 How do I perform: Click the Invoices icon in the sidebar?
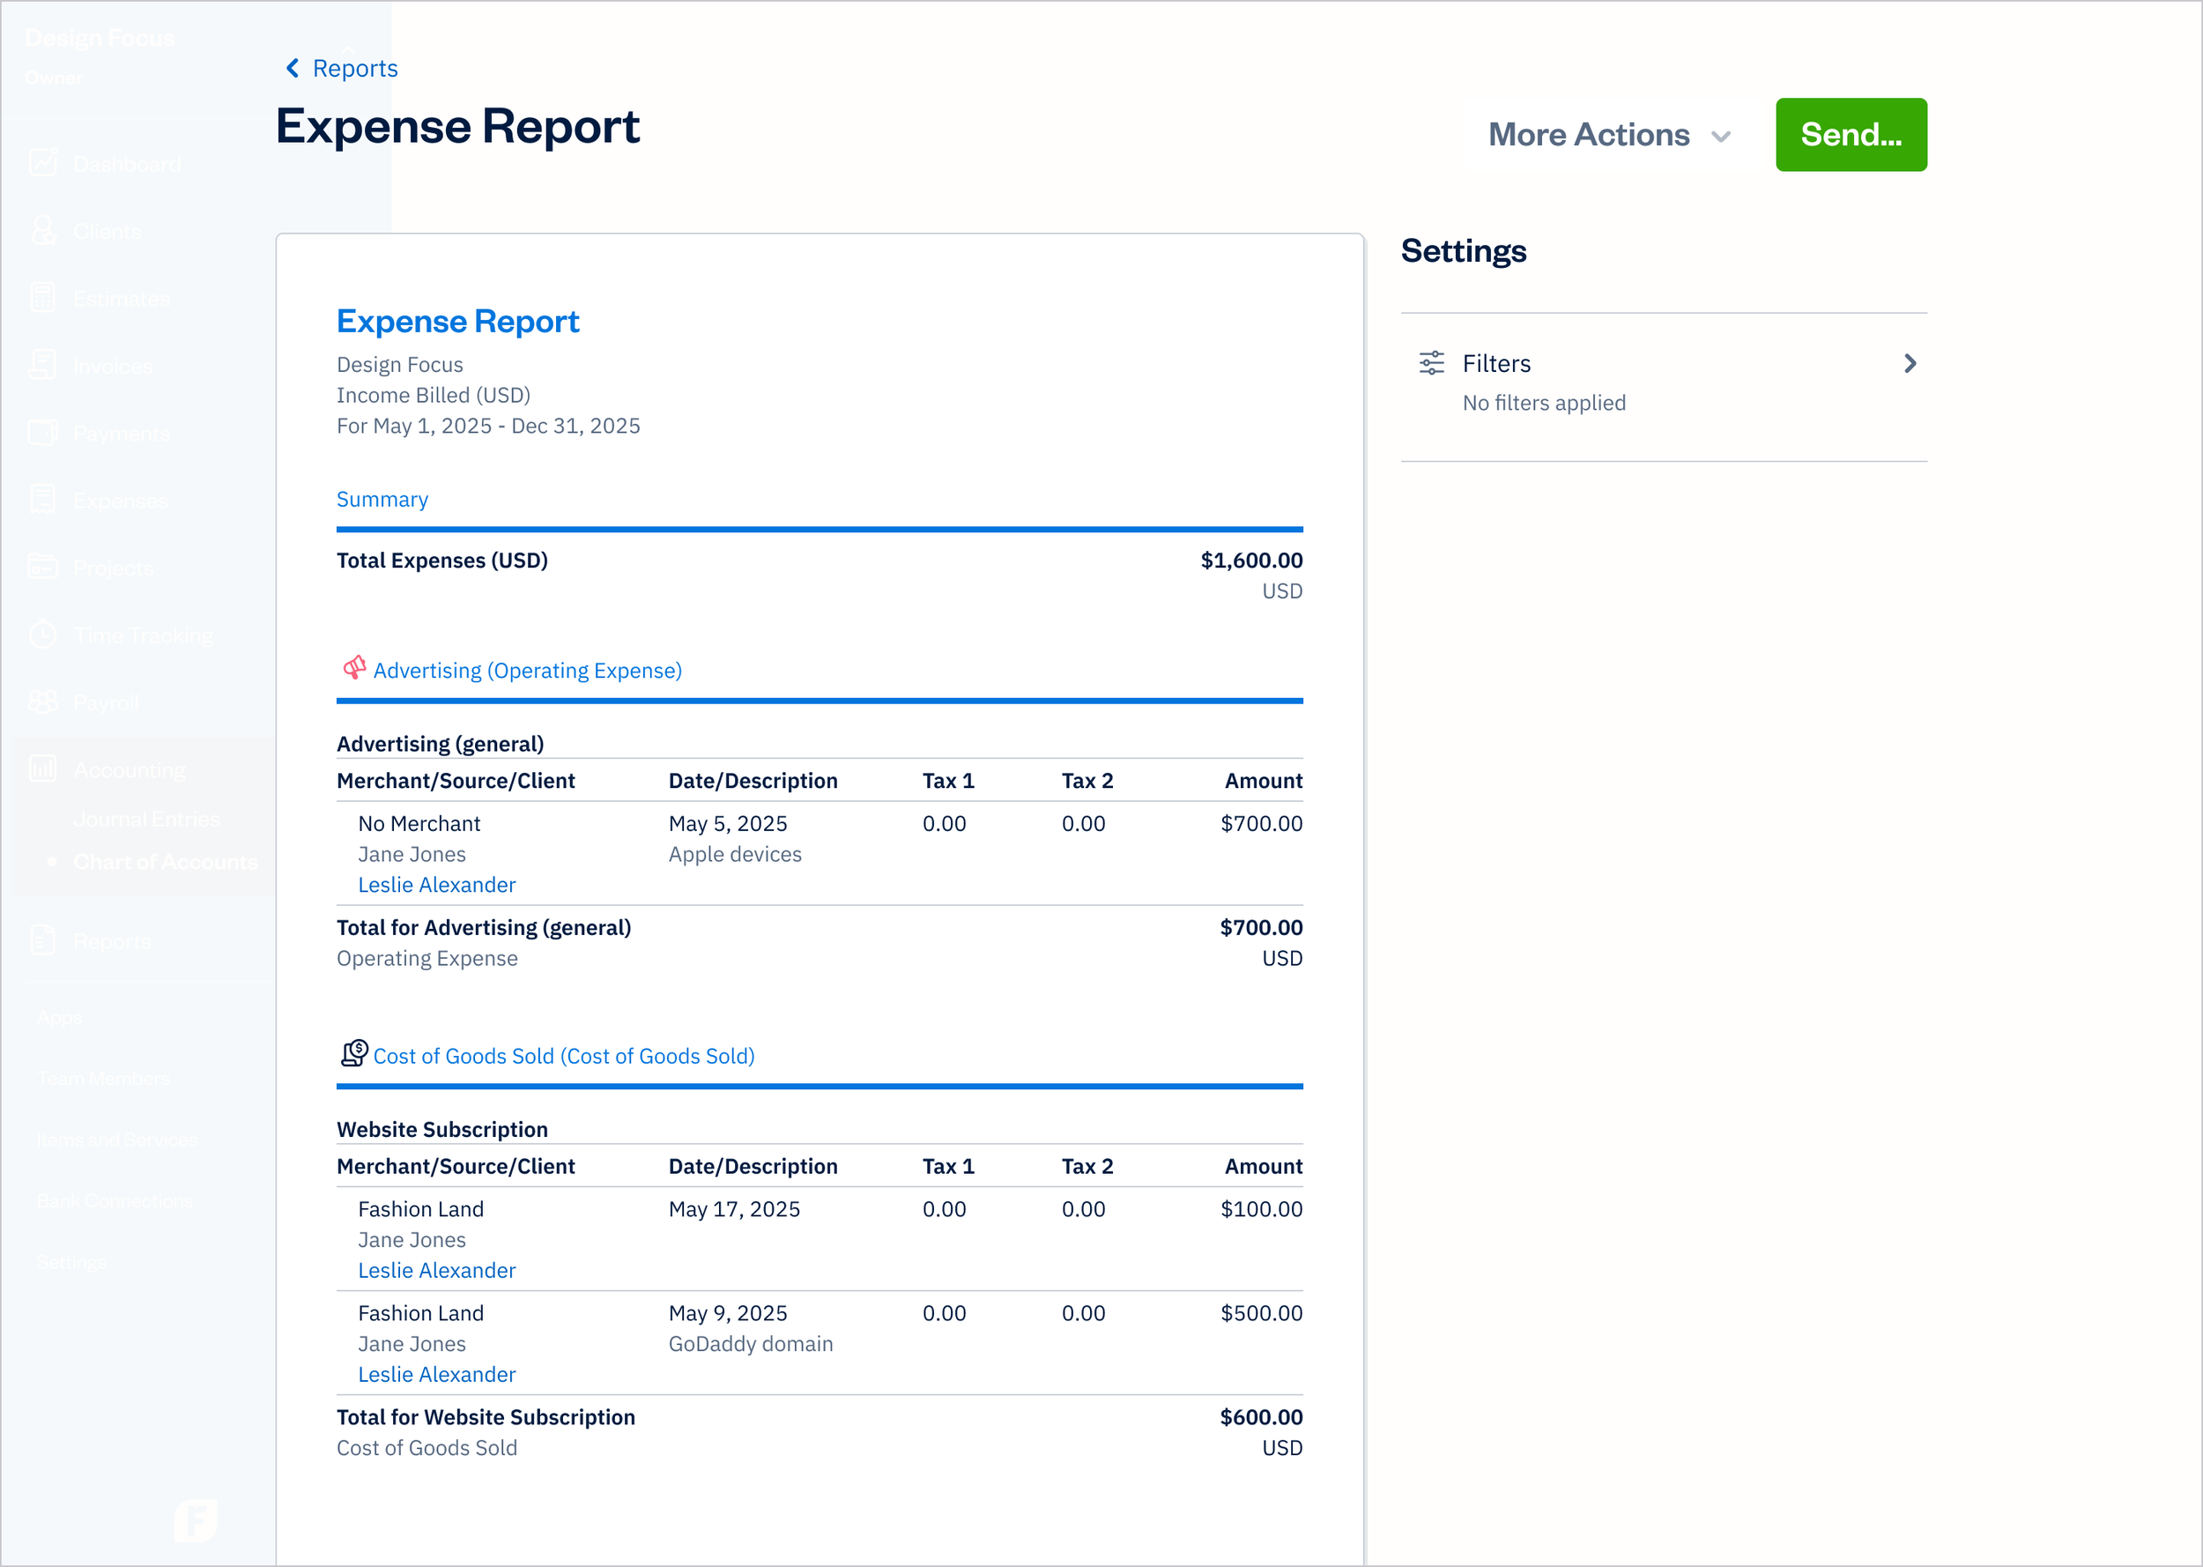[x=43, y=366]
